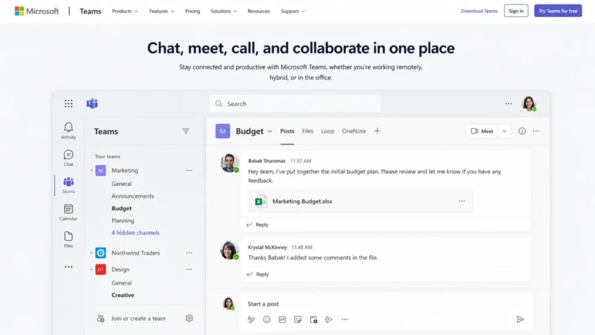Start a meeting with Meet button

[x=482, y=131]
